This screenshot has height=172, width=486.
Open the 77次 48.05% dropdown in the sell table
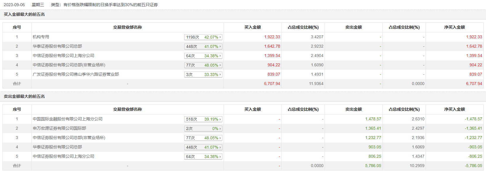pos(203,138)
